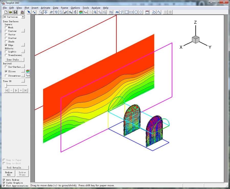Select the Create Rectangle tool
This screenshot has height=189, width=230.
tap(131, 12)
